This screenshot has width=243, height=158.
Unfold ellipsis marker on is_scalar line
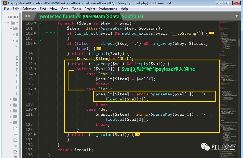pyautogui.click(x=137, y=134)
